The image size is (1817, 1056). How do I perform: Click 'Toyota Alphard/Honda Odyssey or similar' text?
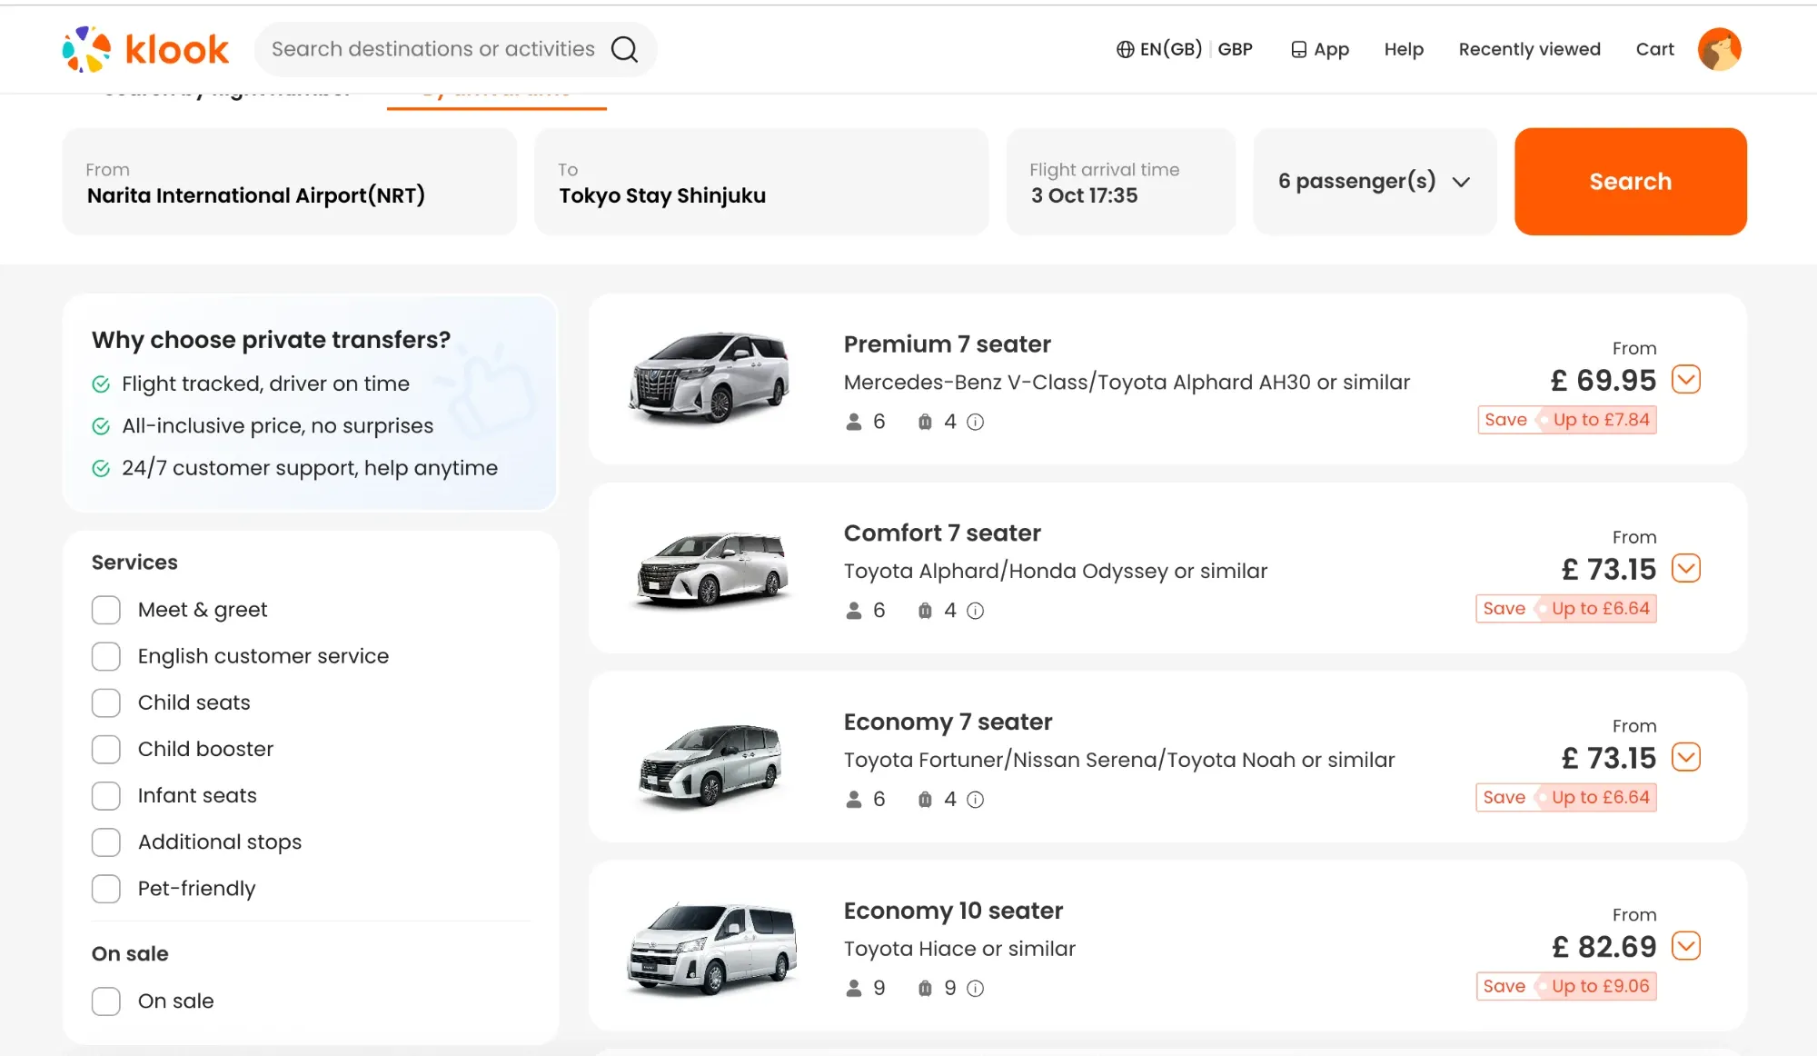point(1055,572)
